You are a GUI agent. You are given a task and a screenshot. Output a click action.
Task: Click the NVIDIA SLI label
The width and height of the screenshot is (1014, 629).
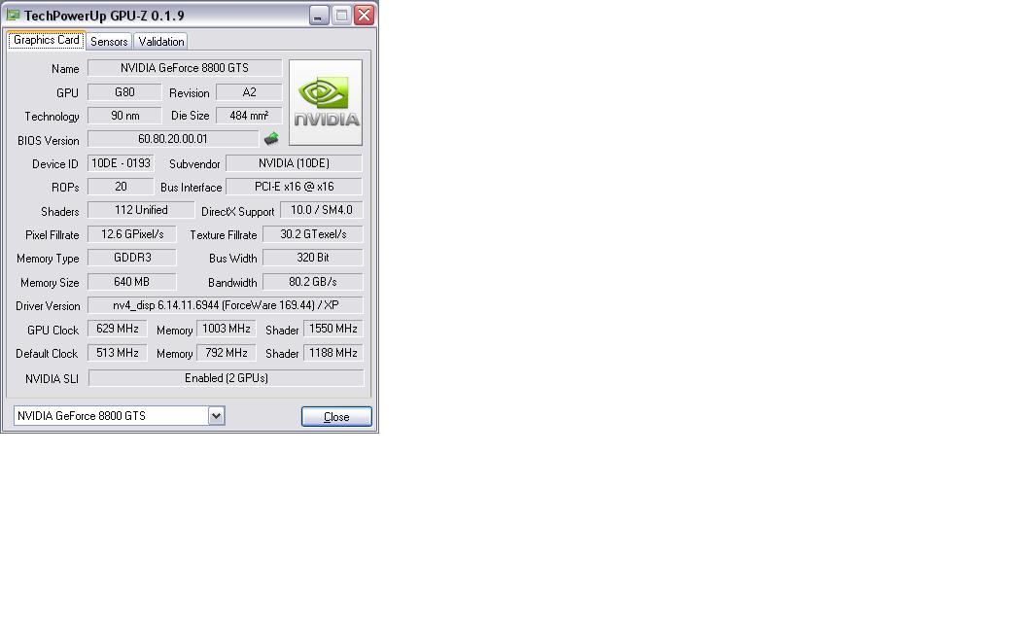[x=52, y=379]
